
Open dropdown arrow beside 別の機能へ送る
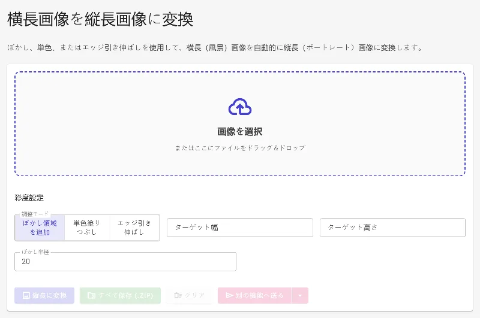[300, 295]
